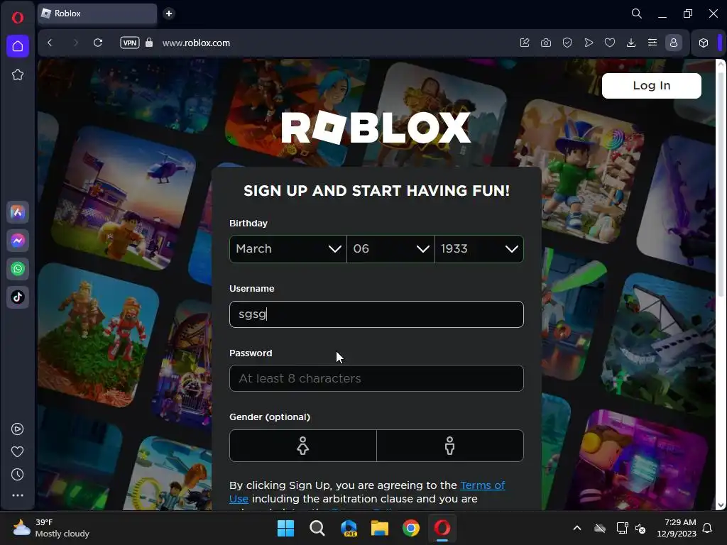The width and height of the screenshot is (727, 545).
Task: Expand the 06 birthday day dropdown
Action: (391, 249)
